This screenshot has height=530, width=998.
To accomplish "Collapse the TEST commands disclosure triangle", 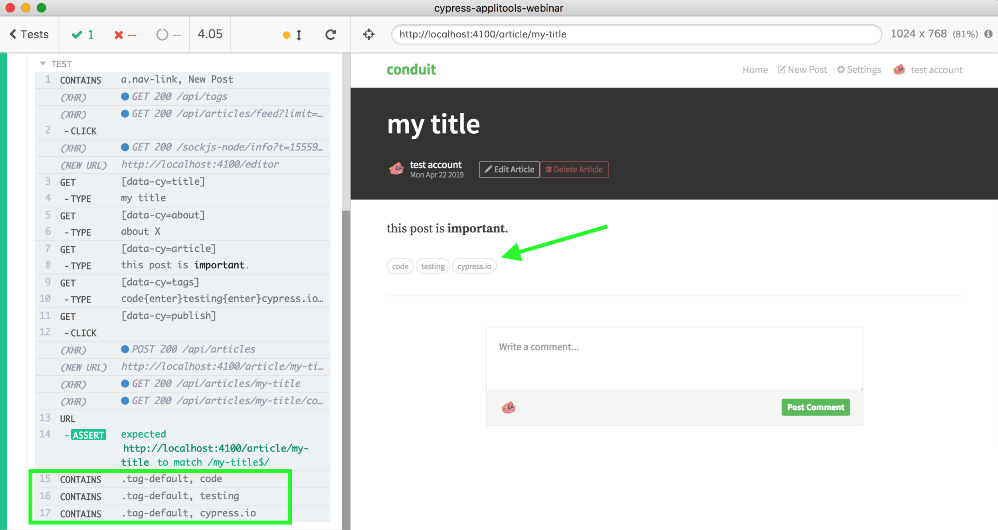I will [43, 64].
